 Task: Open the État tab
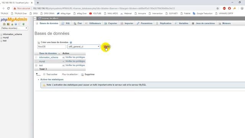(78, 23)
